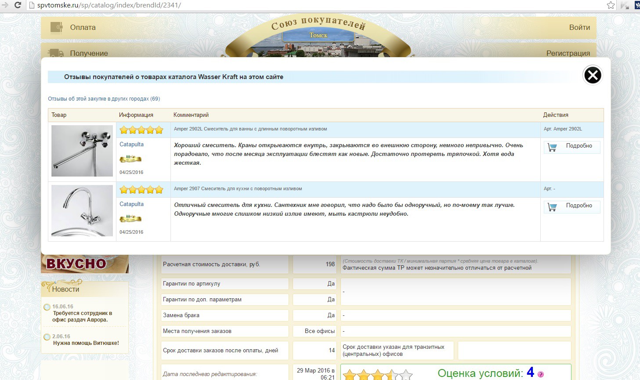Click user badge icon in Amper 2907 review

130,218
